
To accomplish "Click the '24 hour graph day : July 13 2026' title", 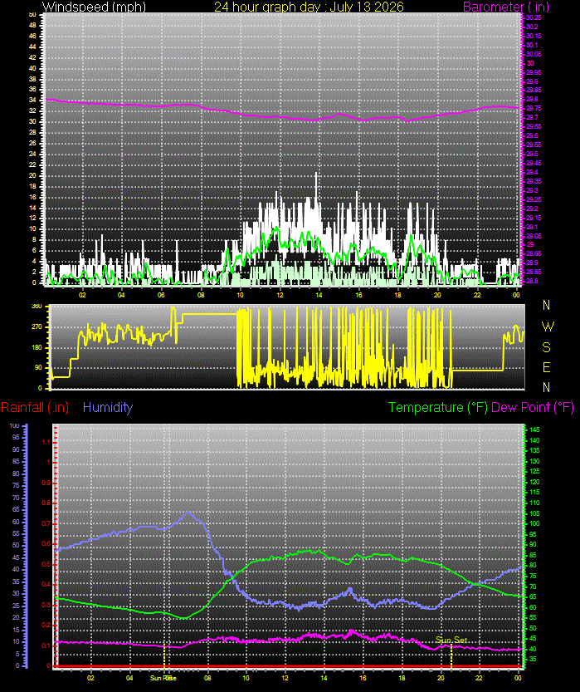I will pos(309,7).
